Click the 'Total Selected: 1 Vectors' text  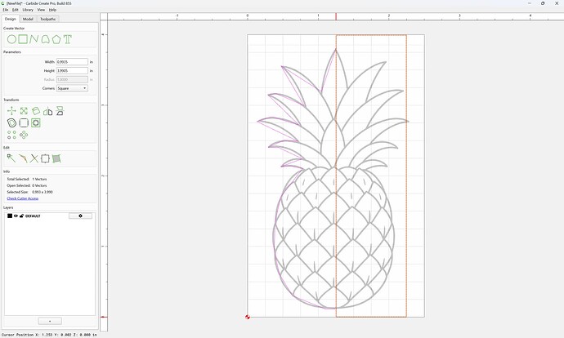[x=27, y=179]
